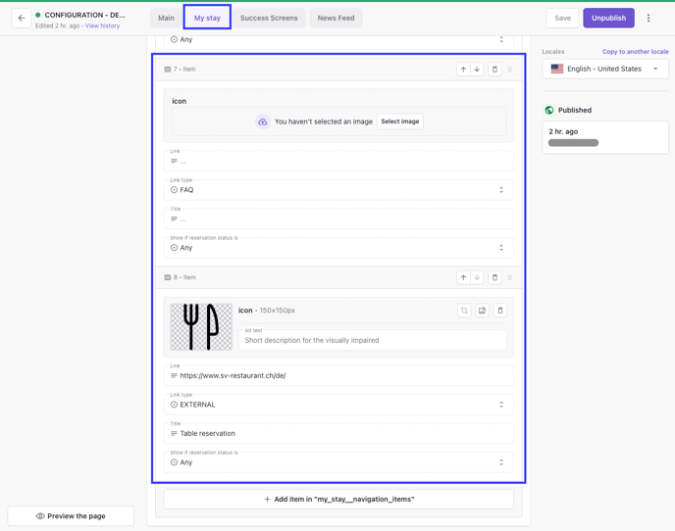
Task: Switch to the Success Screens tab
Action: 269,18
